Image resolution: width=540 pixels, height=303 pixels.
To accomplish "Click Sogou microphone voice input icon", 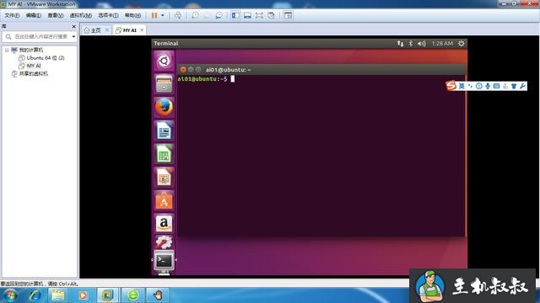I will point(488,86).
